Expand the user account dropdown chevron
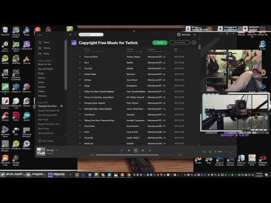 (x=195, y=34)
